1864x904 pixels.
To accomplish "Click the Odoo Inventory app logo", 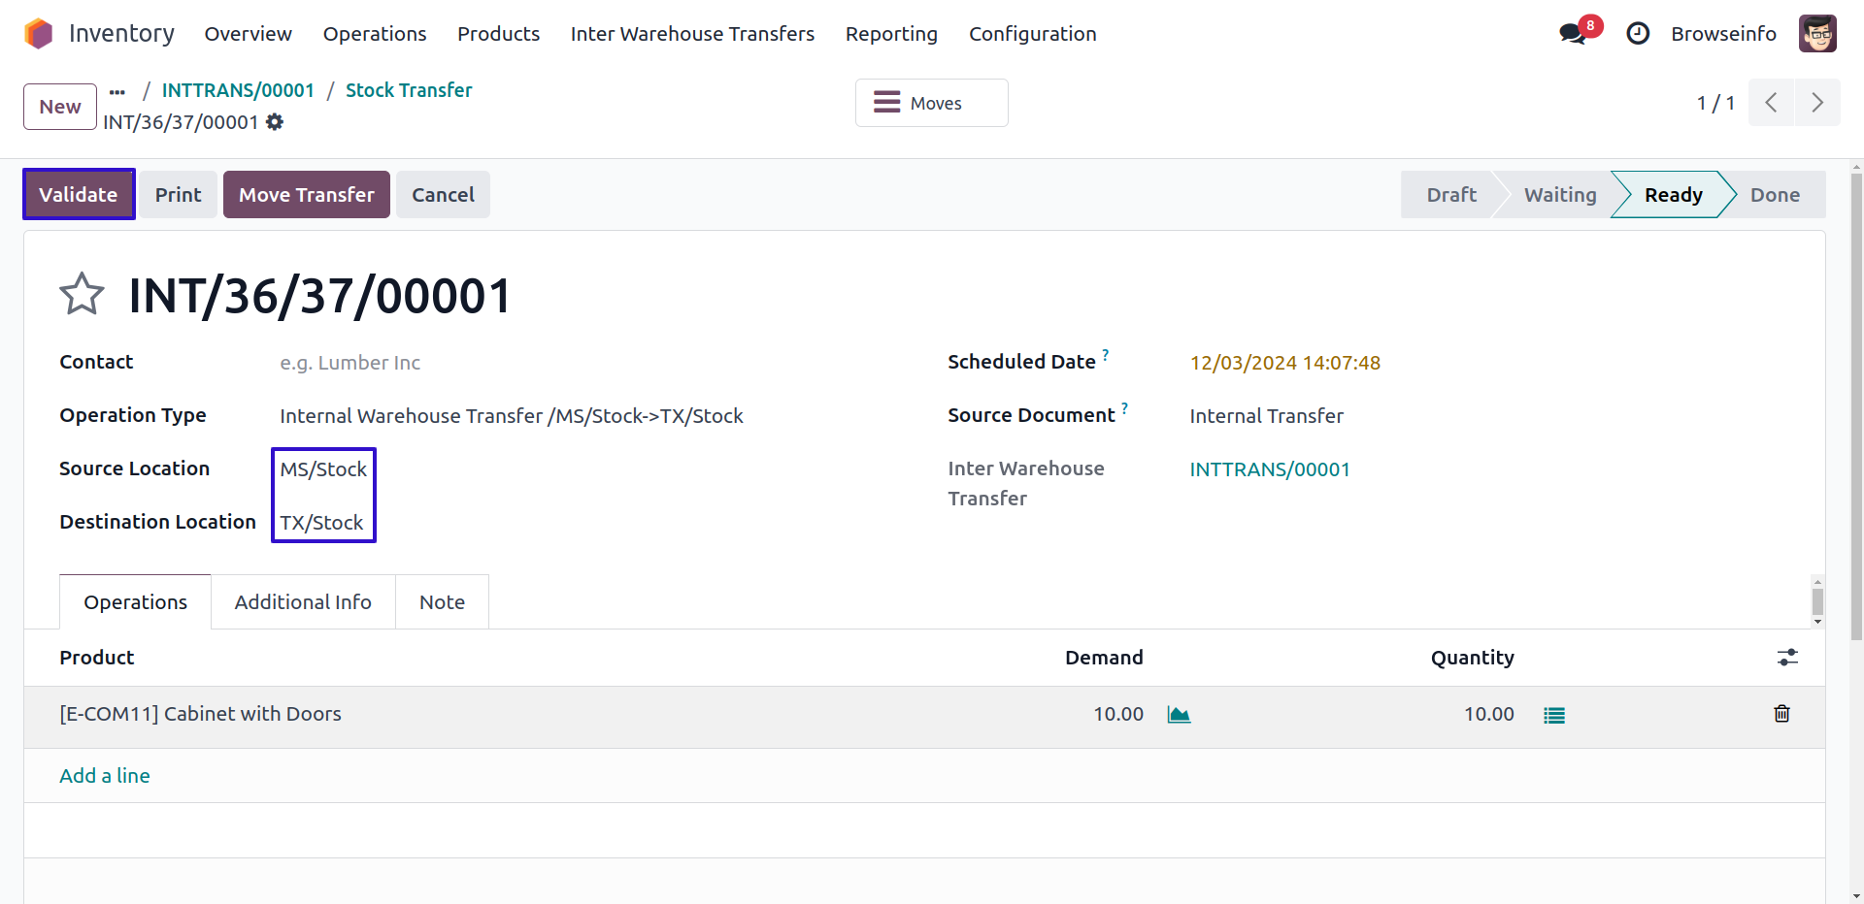I will click(x=39, y=34).
